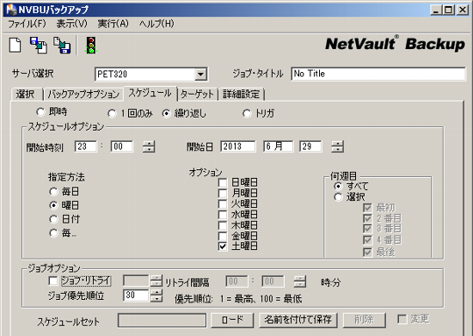Select the 即時 schedule radio button
Image resolution: width=473 pixels, height=336 pixels.
(40, 112)
